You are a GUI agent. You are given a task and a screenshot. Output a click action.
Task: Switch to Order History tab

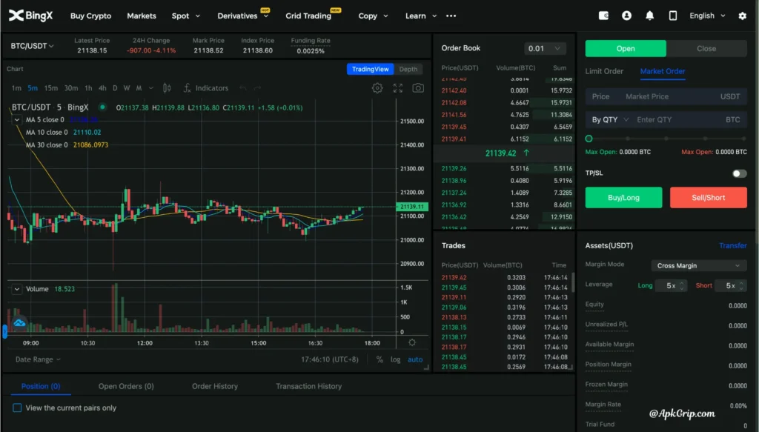click(215, 386)
